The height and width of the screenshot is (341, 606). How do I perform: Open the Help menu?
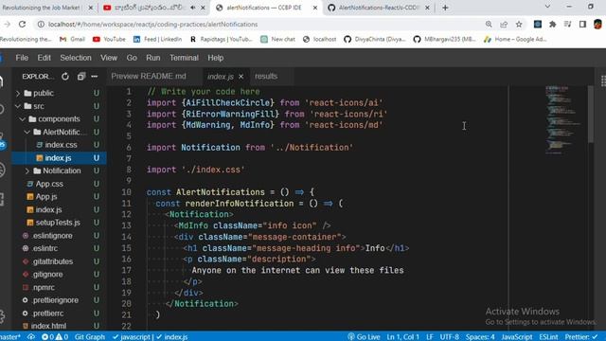215,58
